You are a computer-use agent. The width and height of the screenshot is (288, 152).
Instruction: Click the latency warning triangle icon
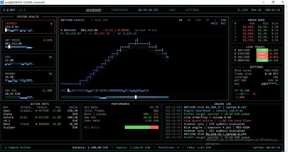[x=51, y=23]
